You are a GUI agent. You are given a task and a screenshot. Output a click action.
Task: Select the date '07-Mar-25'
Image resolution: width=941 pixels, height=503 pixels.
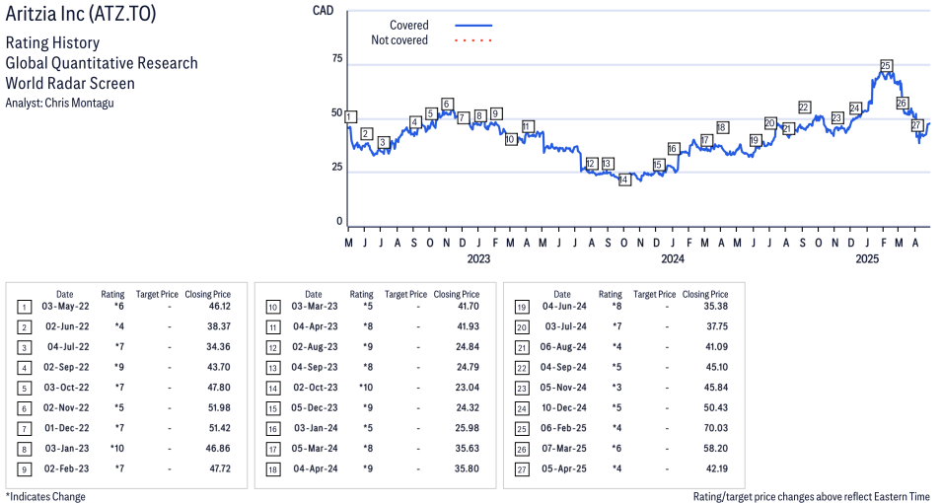tap(563, 449)
